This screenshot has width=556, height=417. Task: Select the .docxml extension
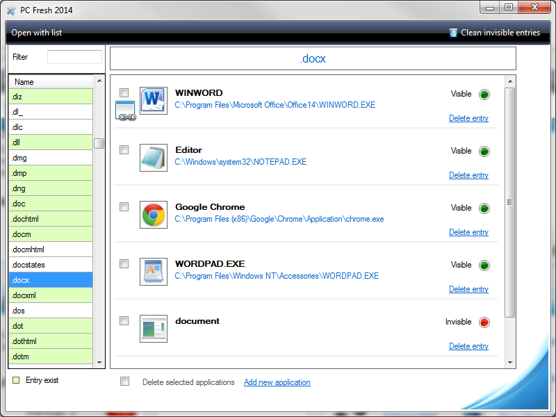point(51,295)
